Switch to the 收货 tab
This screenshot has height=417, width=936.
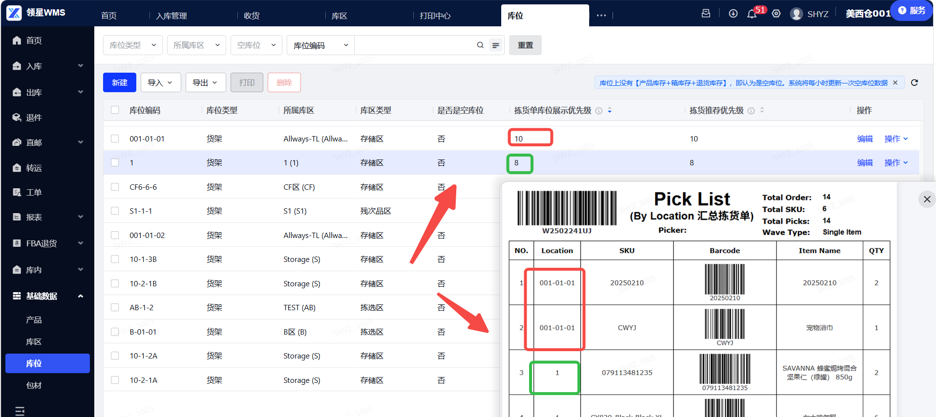tap(252, 16)
